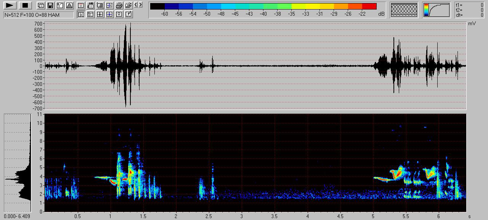Click the black color swatch at -60 dB
Screen dimensions: 488x220
[x=157, y=6]
